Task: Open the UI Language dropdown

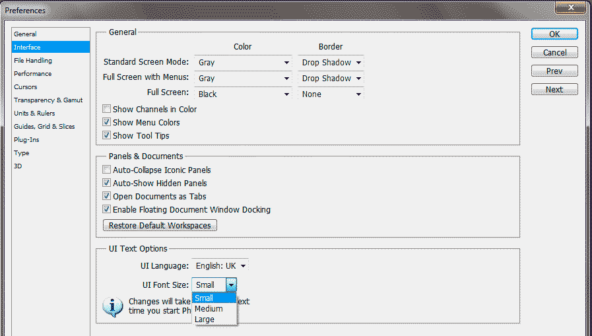Action: 220,266
